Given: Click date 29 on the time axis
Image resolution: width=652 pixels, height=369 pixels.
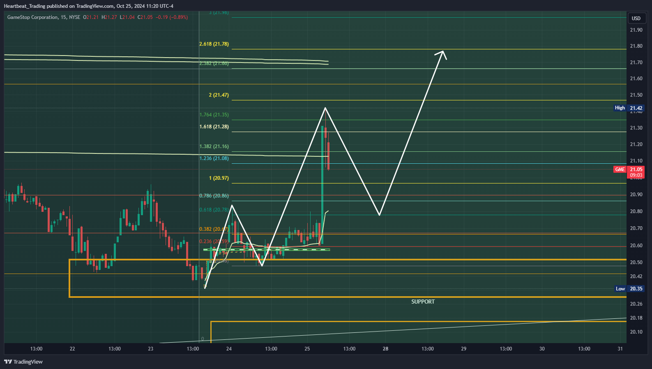Looking at the screenshot, I should [464, 349].
